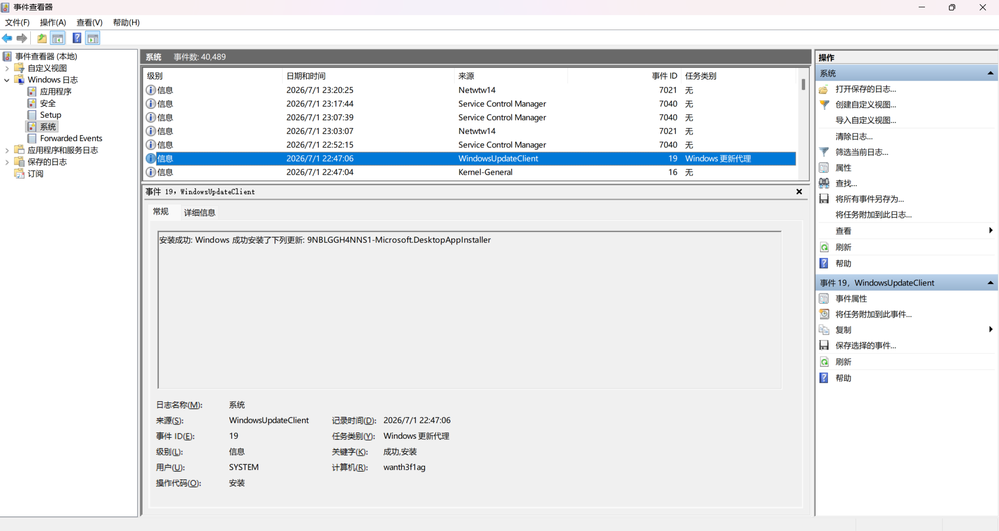This screenshot has width=999, height=531.
Task: Switch to the 常规 tab
Action: pos(161,212)
